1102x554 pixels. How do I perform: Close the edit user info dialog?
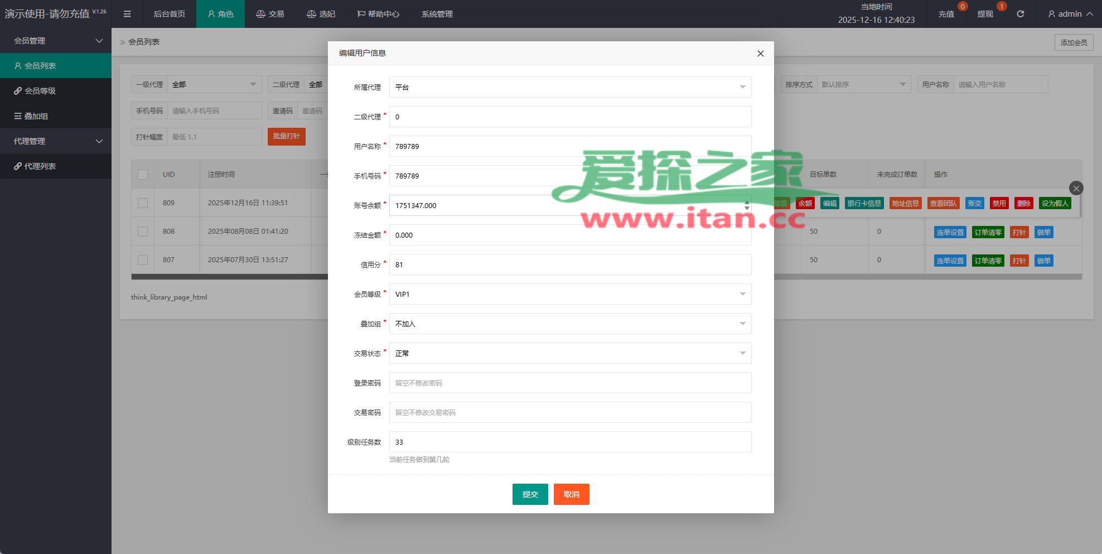760,54
